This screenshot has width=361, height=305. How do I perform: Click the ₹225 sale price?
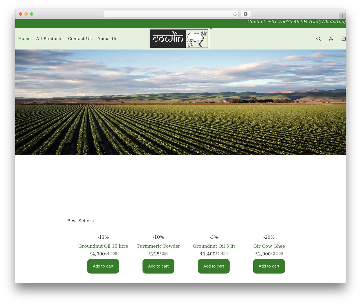click(x=154, y=254)
